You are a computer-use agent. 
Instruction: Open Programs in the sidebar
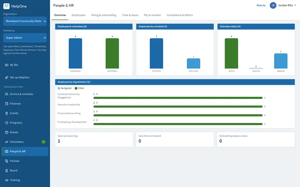[x=25, y=123]
